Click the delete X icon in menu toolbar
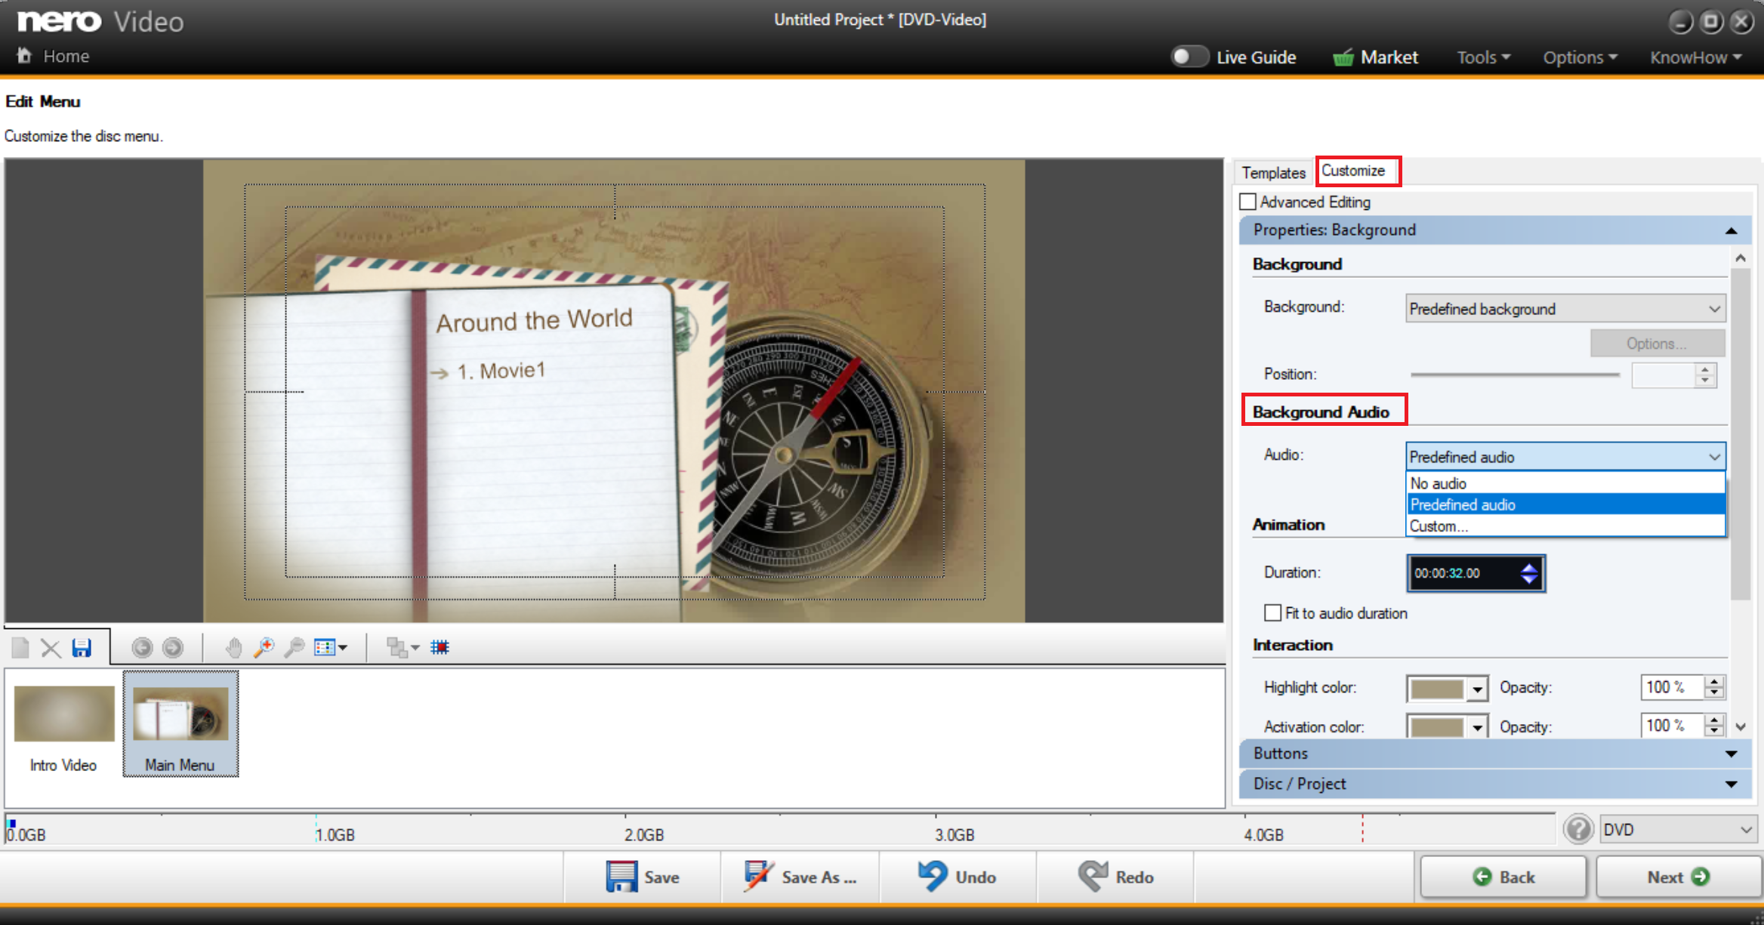 click(x=51, y=648)
